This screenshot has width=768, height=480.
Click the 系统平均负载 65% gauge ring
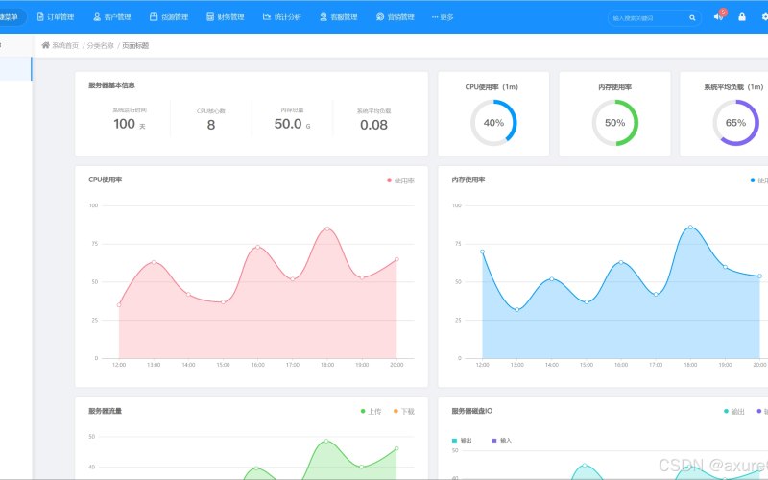(735, 123)
